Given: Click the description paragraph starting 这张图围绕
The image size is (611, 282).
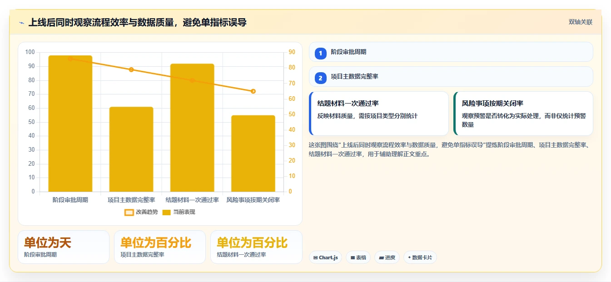Looking at the screenshot, I should coord(449,149).
